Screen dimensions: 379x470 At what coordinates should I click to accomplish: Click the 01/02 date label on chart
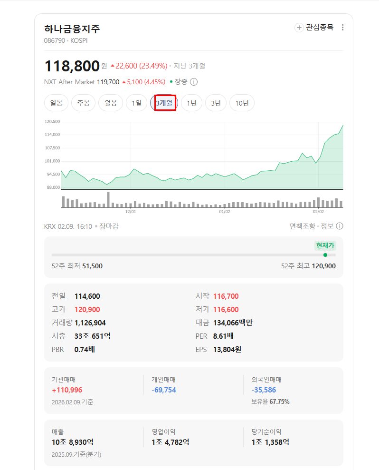pos(225,212)
